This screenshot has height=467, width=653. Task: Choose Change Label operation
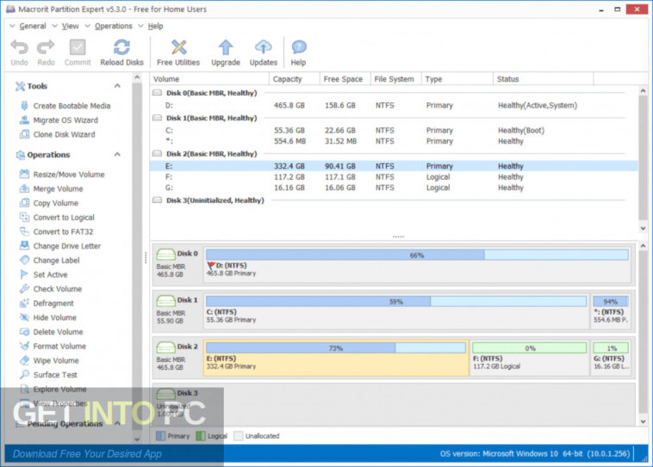pos(50,261)
